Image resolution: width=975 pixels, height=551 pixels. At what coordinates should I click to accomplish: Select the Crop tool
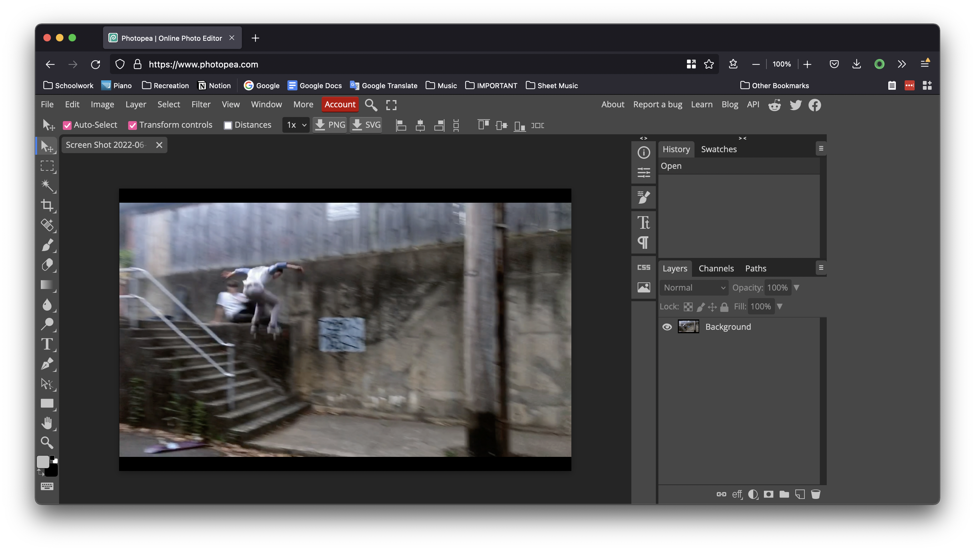47,205
